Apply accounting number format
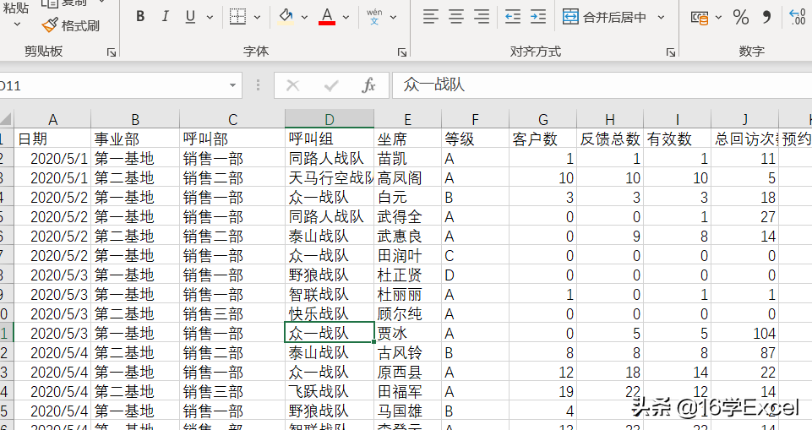This screenshot has width=812, height=430. [700, 18]
